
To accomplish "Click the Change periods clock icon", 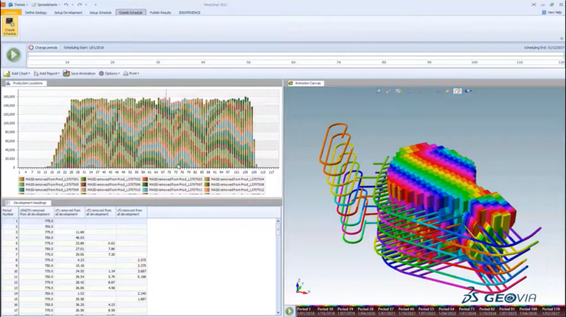I will (x=31, y=47).
